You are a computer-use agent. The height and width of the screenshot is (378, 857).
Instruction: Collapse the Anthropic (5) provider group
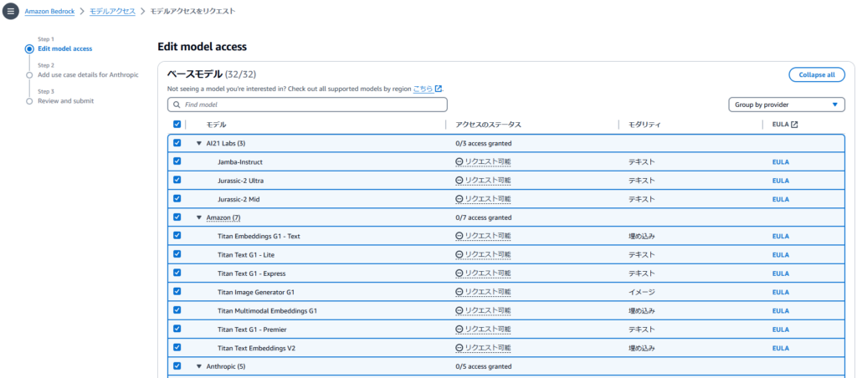coord(199,366)
